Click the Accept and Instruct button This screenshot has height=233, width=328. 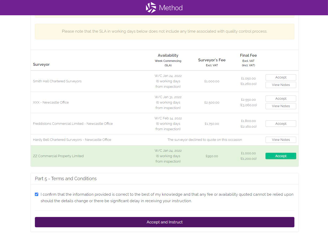tap(165, 222)
